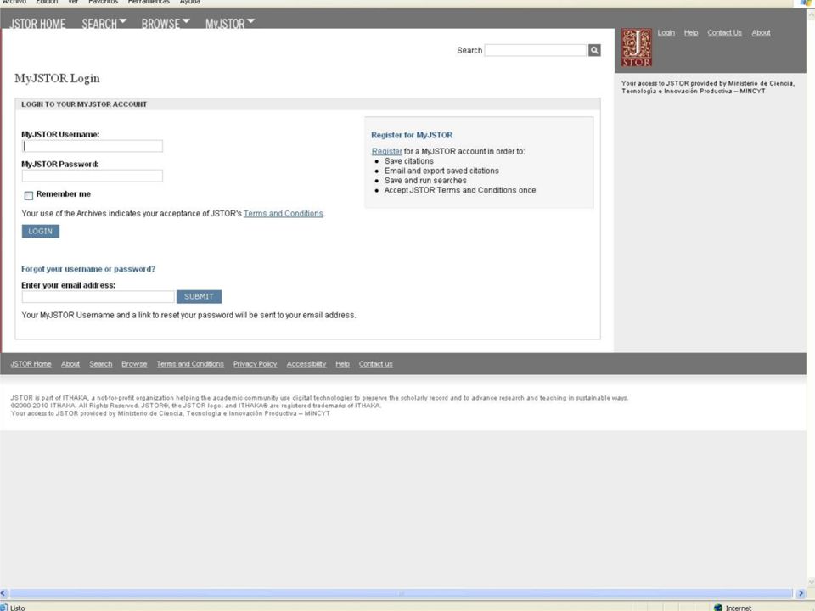Click the LOGIN button
This screenshot has width=815, height=611.
pos(41,231)
